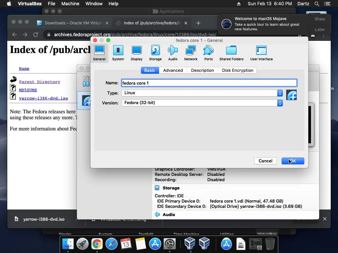Open Launchpad from the Dock
Image resolution: width=338 pixels, height=253 pixels.
[x=82, y=244]
